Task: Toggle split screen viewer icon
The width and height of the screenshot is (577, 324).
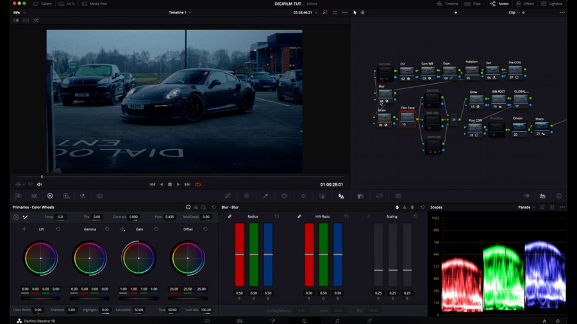Action: (x=26, y=20)
